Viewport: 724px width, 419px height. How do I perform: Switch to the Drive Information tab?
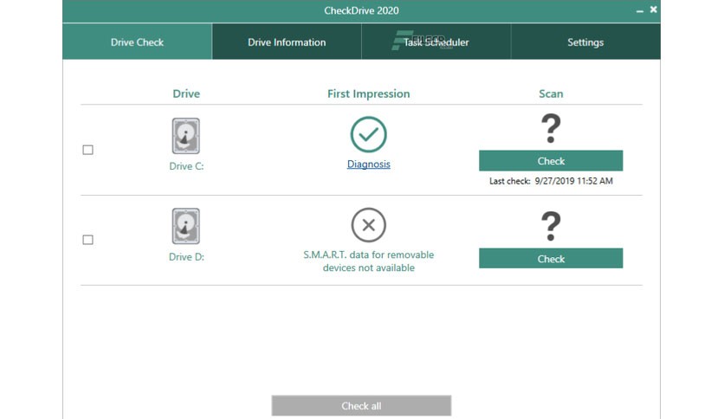(287, 42)
